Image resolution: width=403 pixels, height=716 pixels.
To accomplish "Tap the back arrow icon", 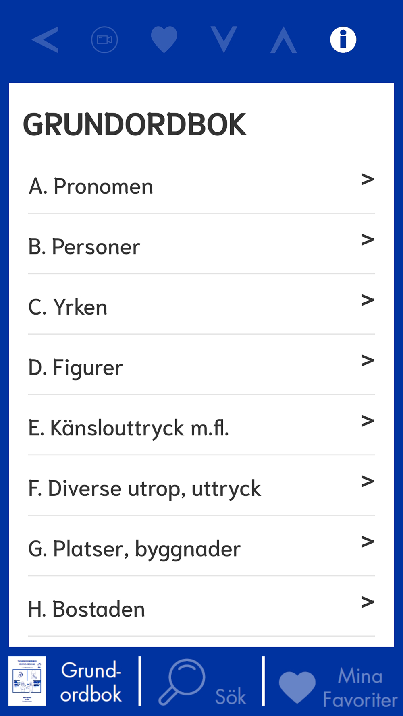I will 45,40.
